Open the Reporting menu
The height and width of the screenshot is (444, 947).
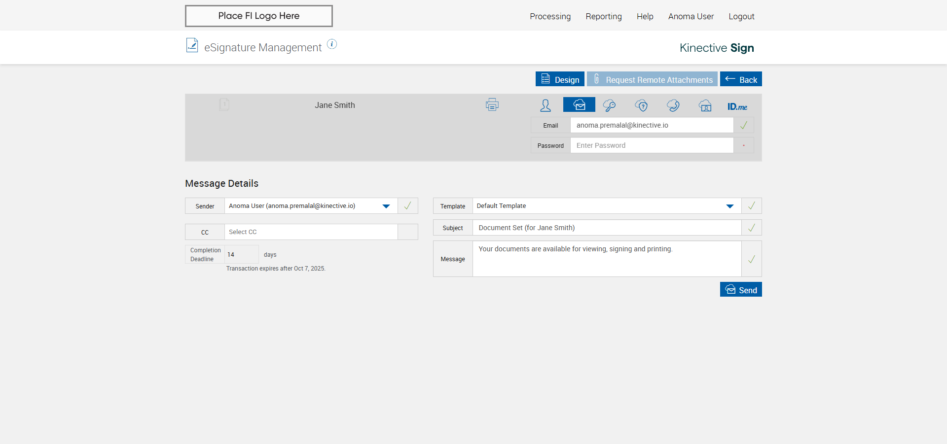pos(603,16)
